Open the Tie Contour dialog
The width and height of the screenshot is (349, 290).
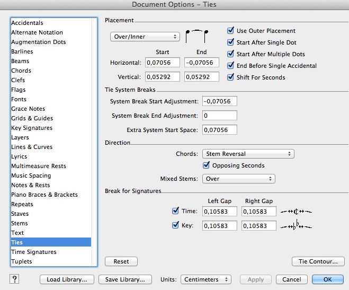tap(318, 261)
